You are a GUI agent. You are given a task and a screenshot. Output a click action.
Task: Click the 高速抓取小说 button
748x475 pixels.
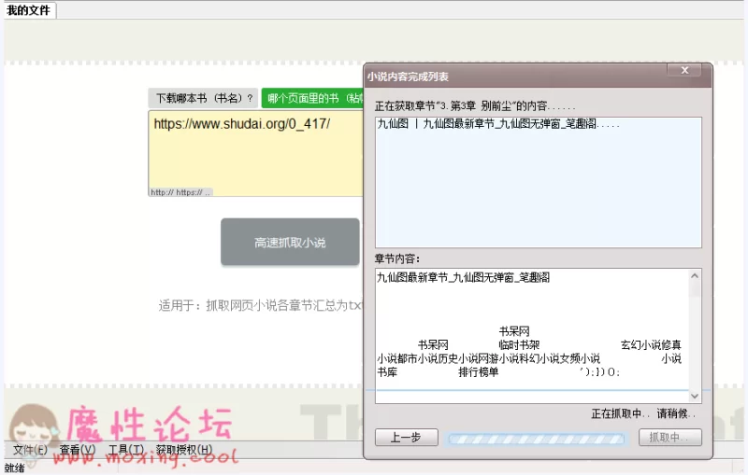pos(290,243)
